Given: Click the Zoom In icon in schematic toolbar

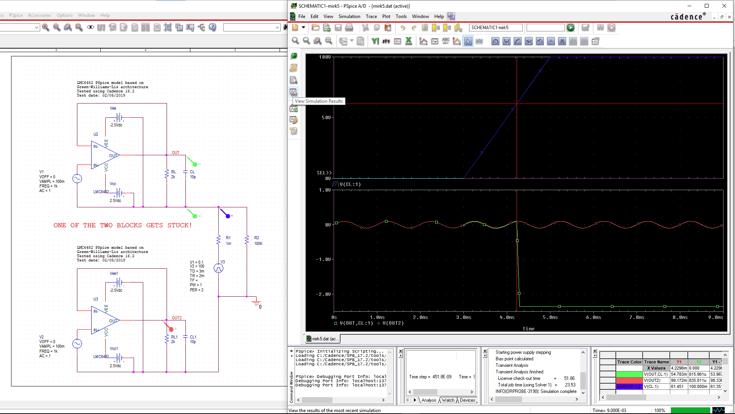Looking at the screenshot, I should click(x=46, y=27).
